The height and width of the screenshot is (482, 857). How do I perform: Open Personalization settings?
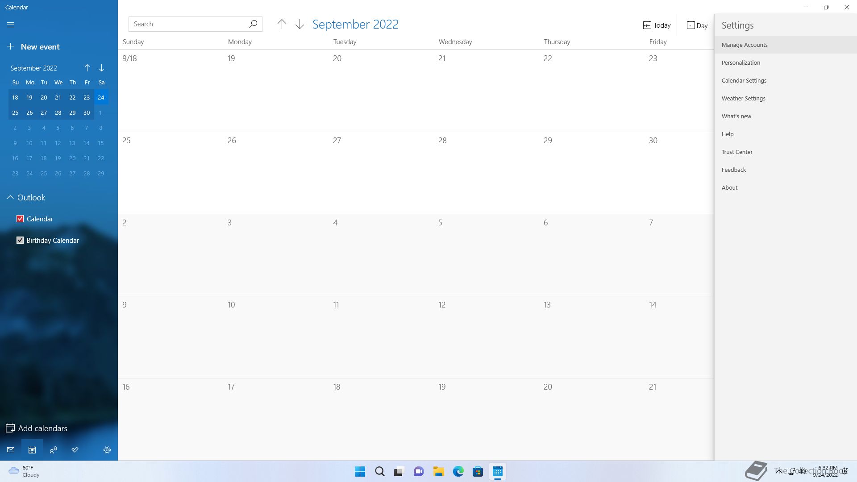point(786,62)
